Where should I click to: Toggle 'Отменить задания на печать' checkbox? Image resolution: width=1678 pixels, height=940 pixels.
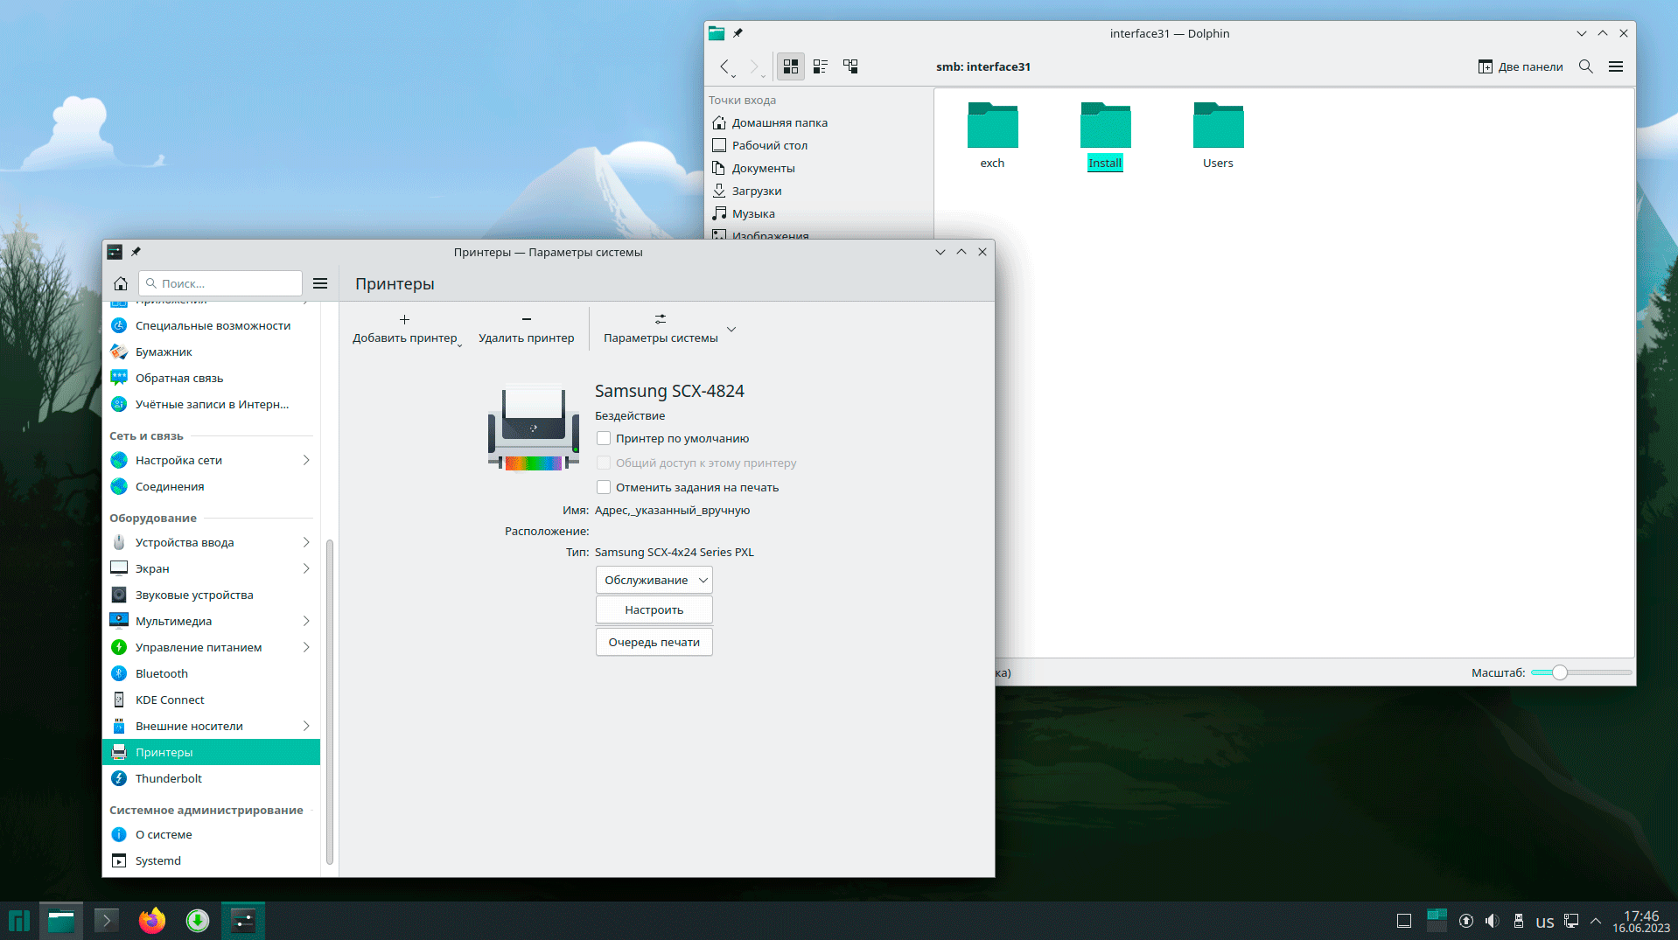coord(604,487)
